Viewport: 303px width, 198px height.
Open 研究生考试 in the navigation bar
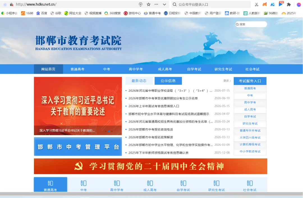tap(223, 69)
